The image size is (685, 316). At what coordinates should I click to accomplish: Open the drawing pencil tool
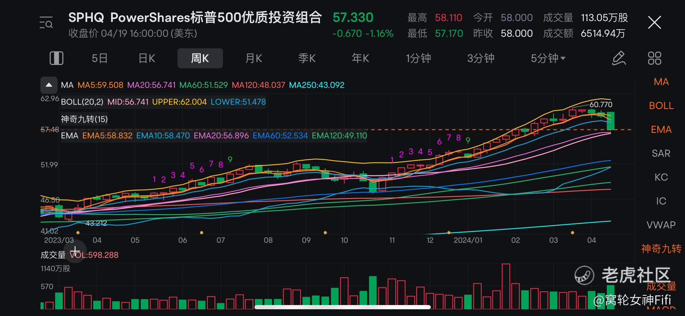pyautogui.click(x=619, y=58)
